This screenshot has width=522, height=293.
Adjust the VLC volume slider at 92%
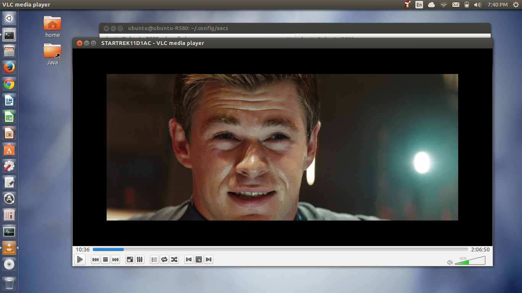point(470,261)
